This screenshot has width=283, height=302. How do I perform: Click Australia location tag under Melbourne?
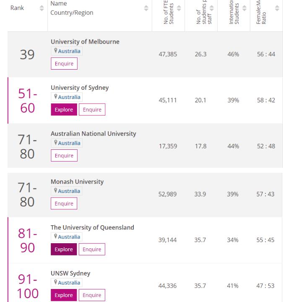pyautogui.click(x=67, y=51)
